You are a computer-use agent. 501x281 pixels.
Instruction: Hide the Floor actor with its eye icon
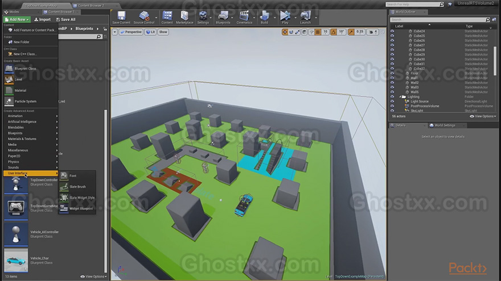392,73
